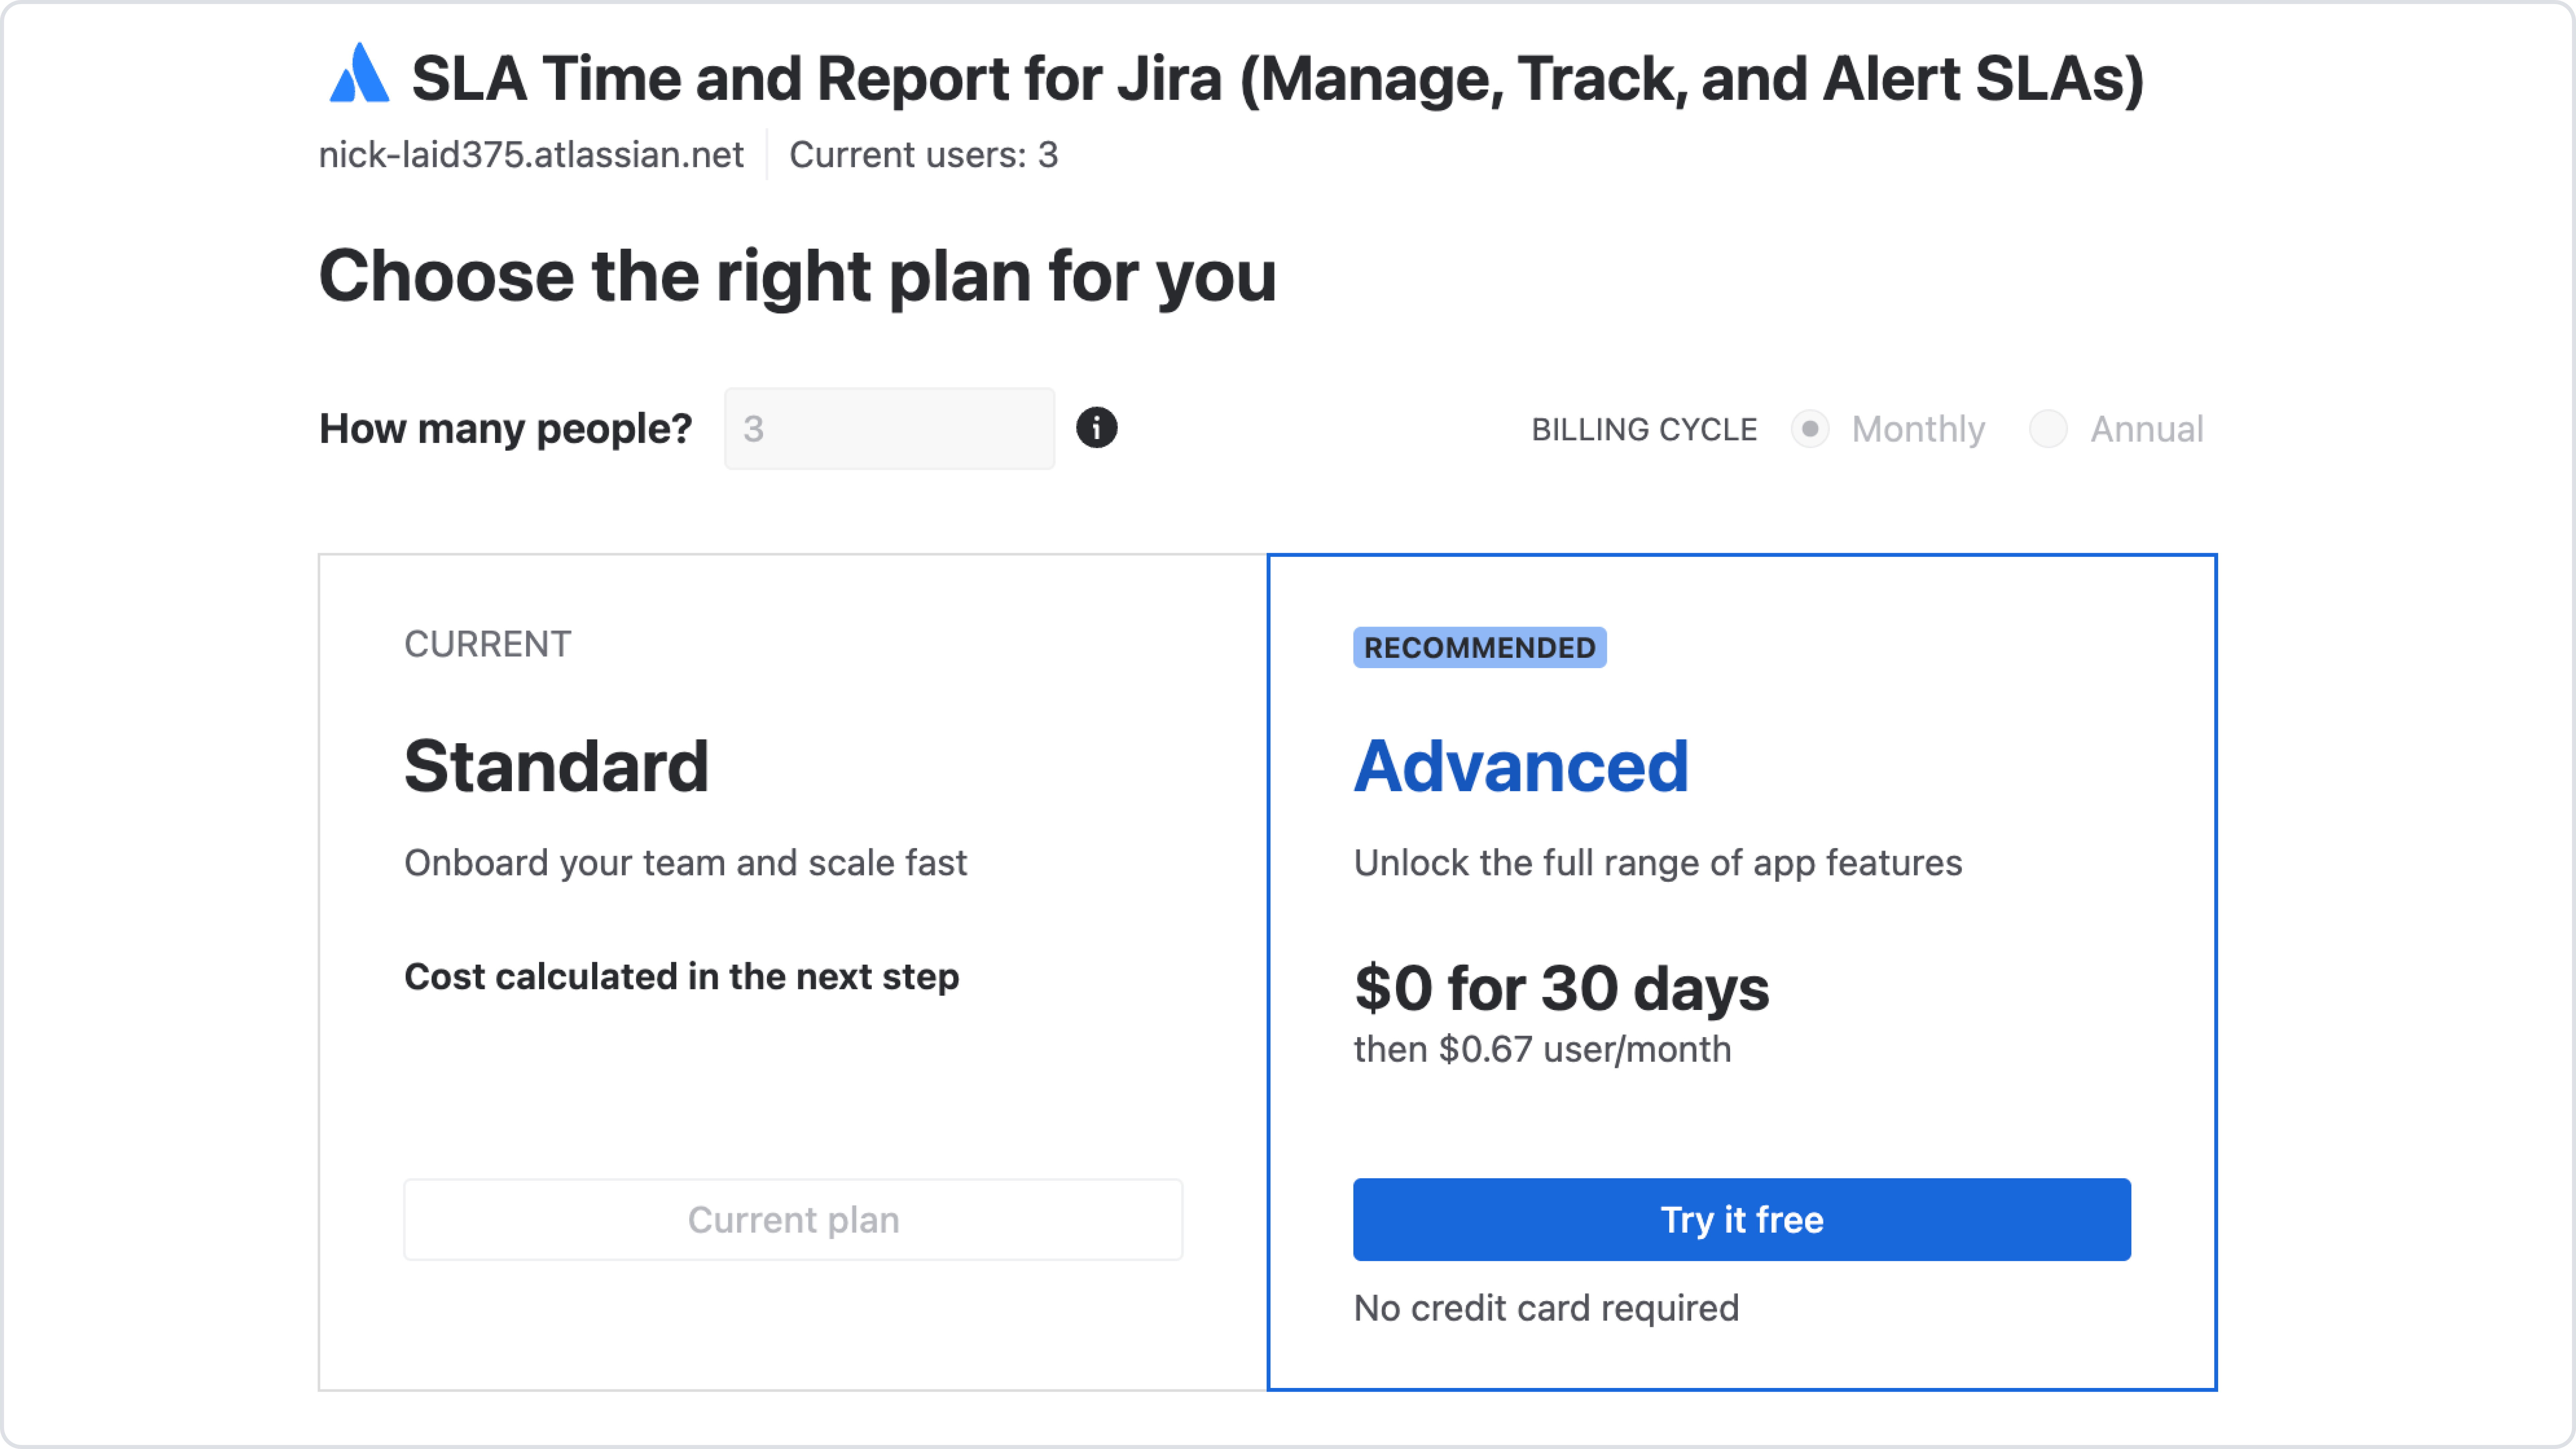Click the CURRENT label on Standard card
This screenshot has width=2576, height=1449.
click(487, 644)
